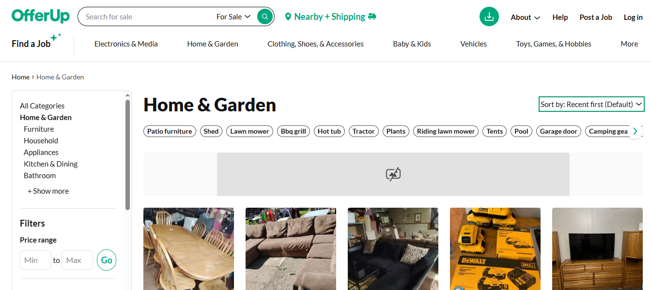Click the Log in link
The image size is (651, 290).
pos(633,17)
